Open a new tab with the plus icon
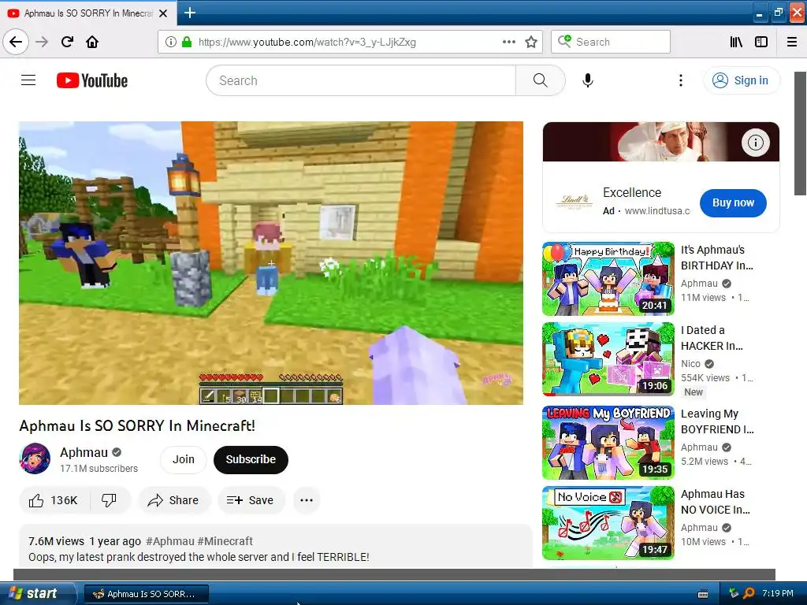The image size is (807, 605). (190, 13)
